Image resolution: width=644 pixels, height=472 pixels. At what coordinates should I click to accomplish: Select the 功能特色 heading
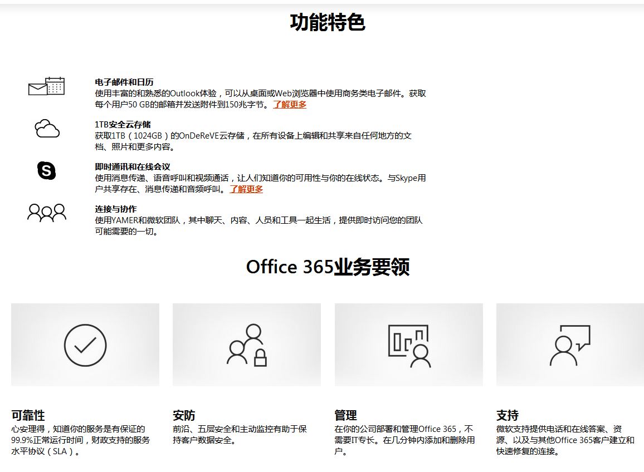(328, 22)
